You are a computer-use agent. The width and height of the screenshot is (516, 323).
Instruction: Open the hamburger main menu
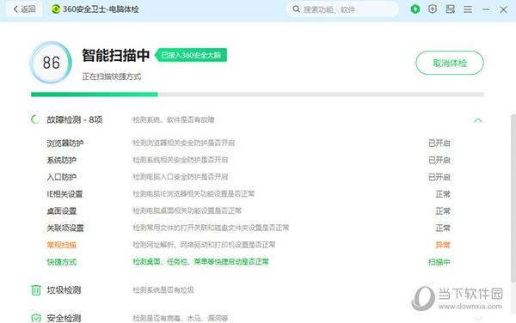pyautogui.click(x=468, y=9)
